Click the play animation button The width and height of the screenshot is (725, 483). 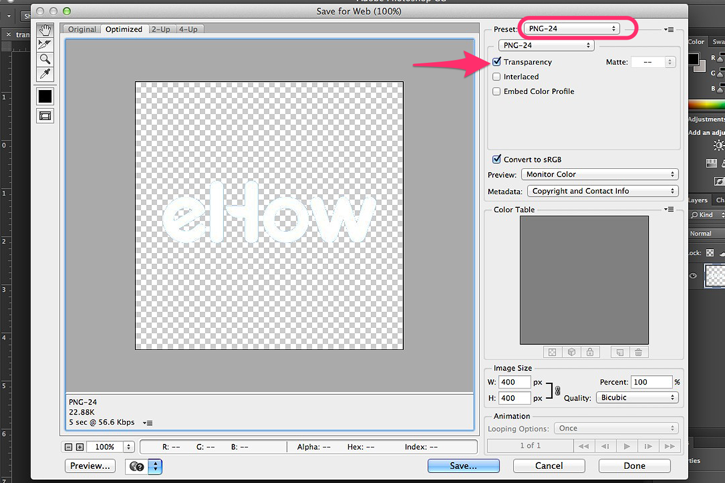pos(626,446)
